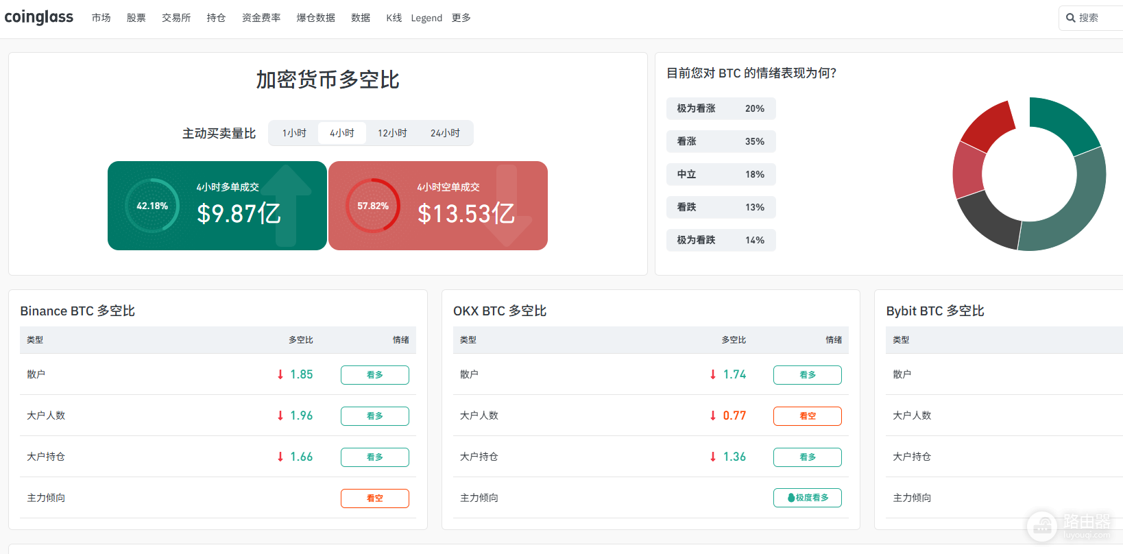
Task: Select the 1小时 time range
Action: (294, 133)
